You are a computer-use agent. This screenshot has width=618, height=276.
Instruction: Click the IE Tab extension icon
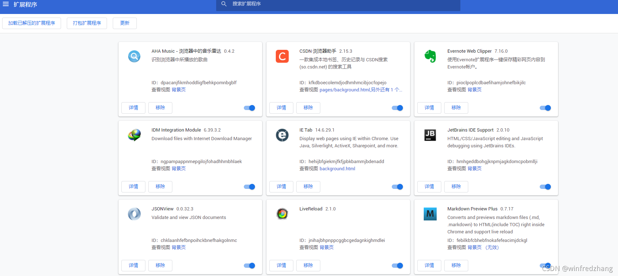click(282, 135)
